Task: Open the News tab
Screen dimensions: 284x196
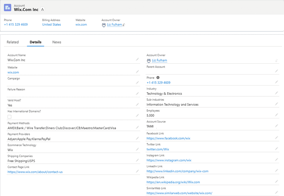Action: coord(57,42)
